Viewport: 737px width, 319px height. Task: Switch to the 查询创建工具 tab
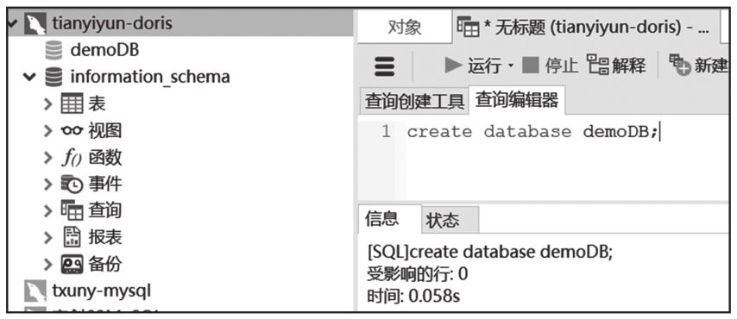[414, 101]
